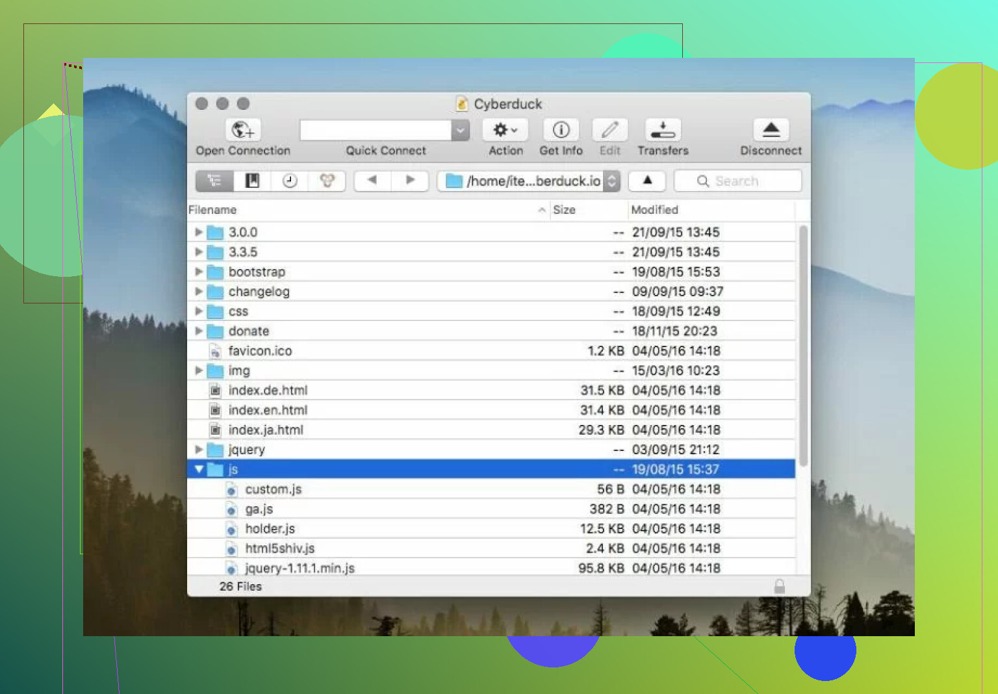
Task: Sort by the Modified column header
Action: (x=711, y=210)
